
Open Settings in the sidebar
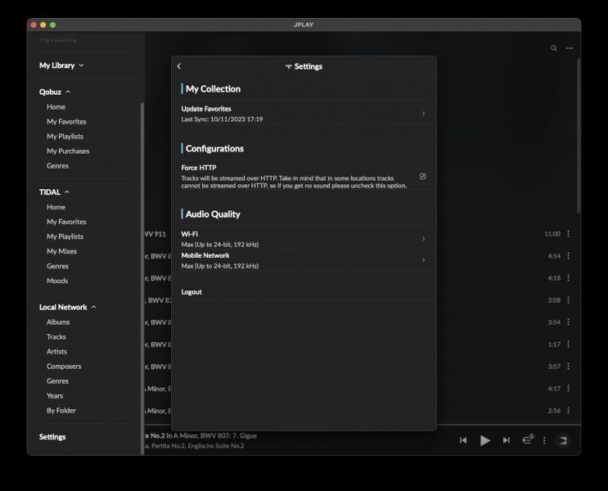coord(52,437)
